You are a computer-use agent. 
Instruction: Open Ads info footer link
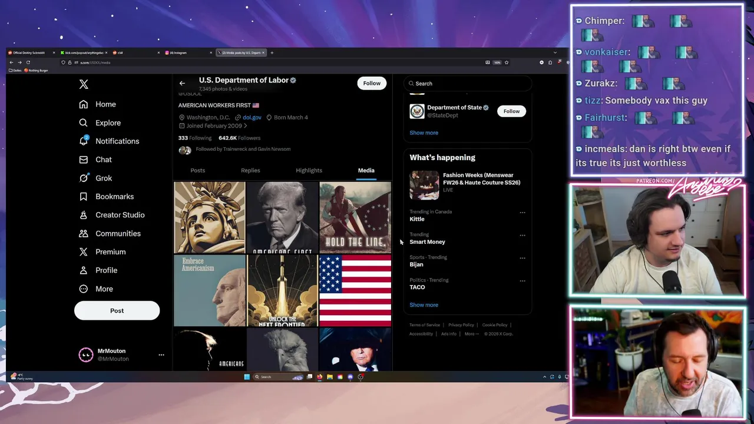coord(449,334)
